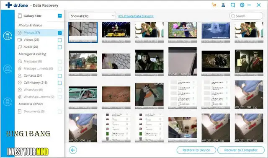
Task: Click Recover to Computer button
Action: pos(241,150)
